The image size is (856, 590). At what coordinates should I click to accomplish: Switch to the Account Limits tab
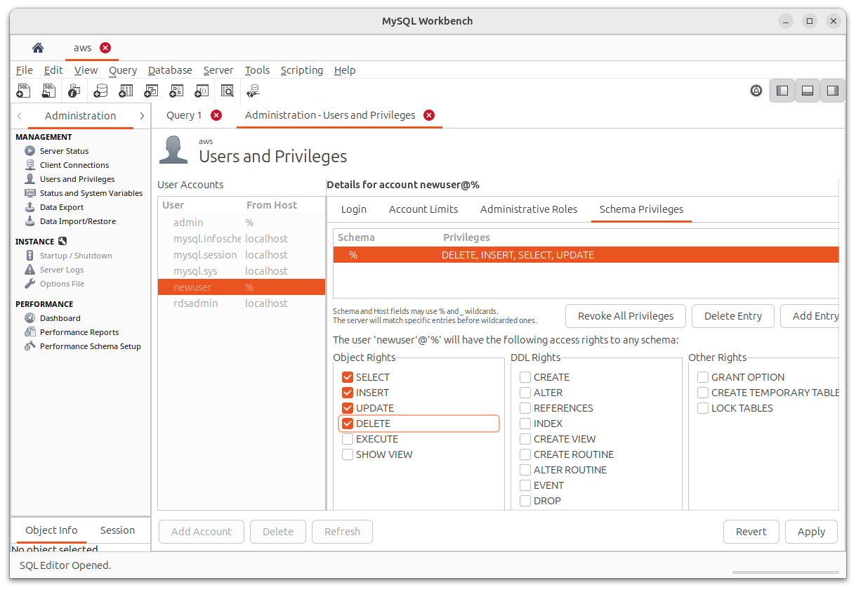[423, 209]
